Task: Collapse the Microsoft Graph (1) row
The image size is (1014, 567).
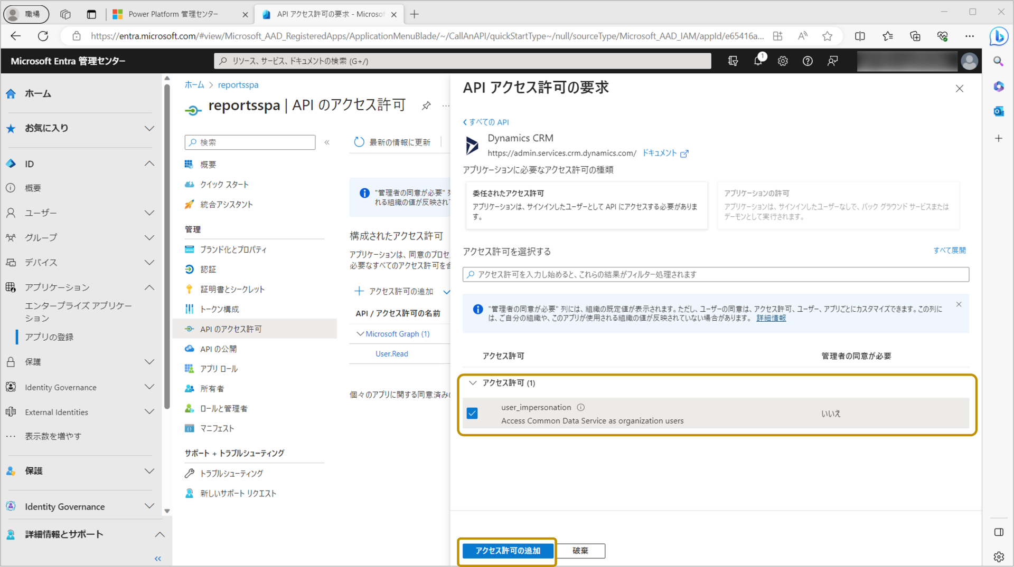Action: pos(360,334)
